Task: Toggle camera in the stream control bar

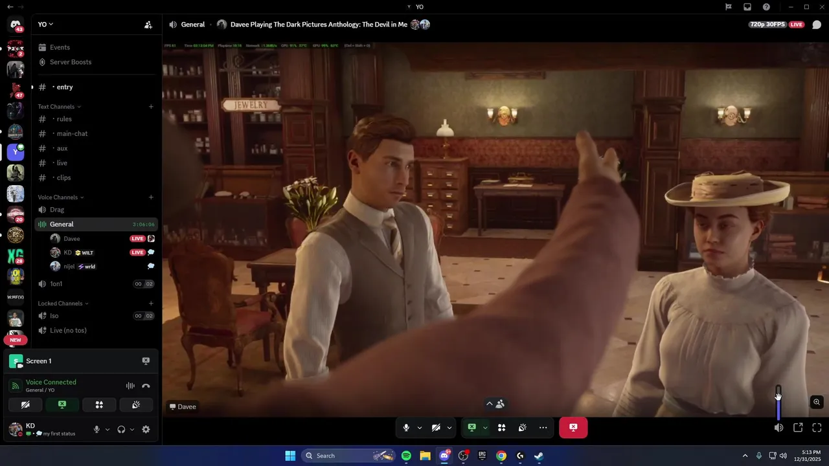Action: pos(436,427)
